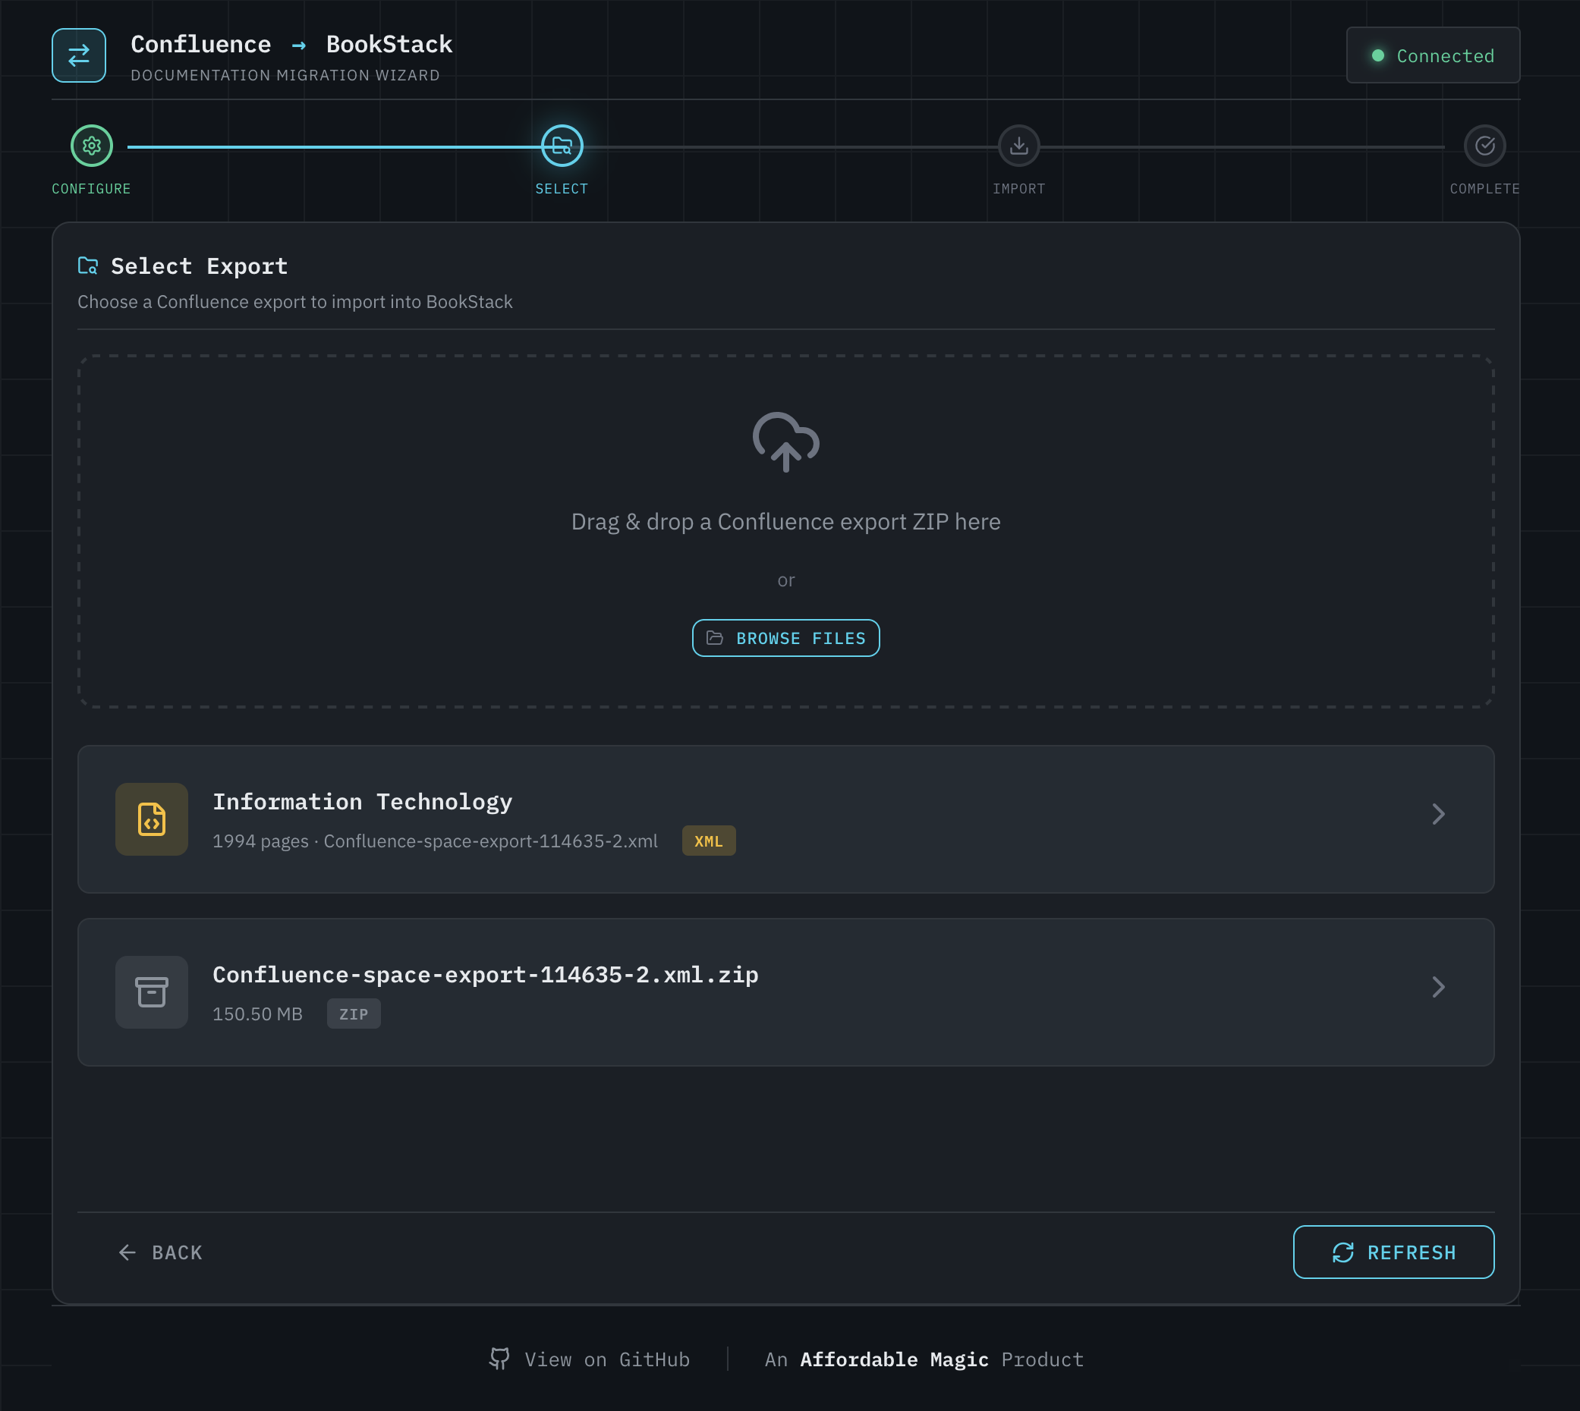Click the GitHub icon in the footer
This screenshot has width=1580, height=1411.
(x=500, y=1359)
